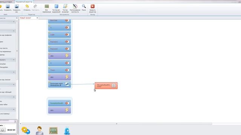Image resolution: width=241 pixels, height=135 pixels.
Task: Collapse the group containing "над таблицей" item
Action: pyautogui.click(x=14, y=84)
